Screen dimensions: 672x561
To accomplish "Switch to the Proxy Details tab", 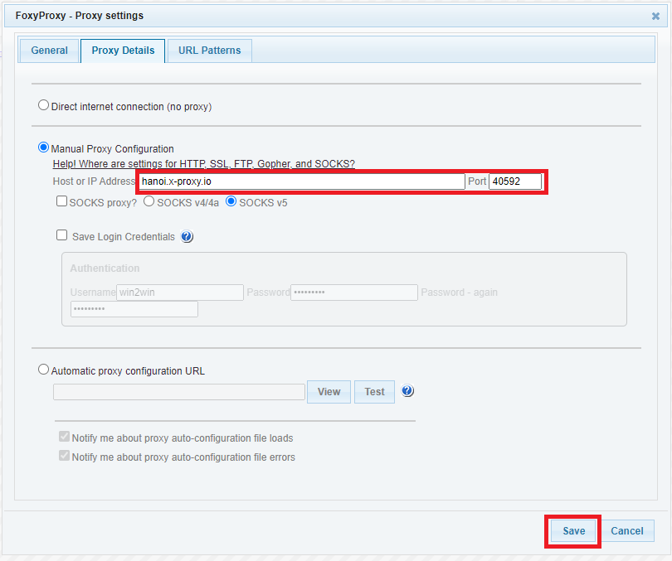I will [123, 51].
